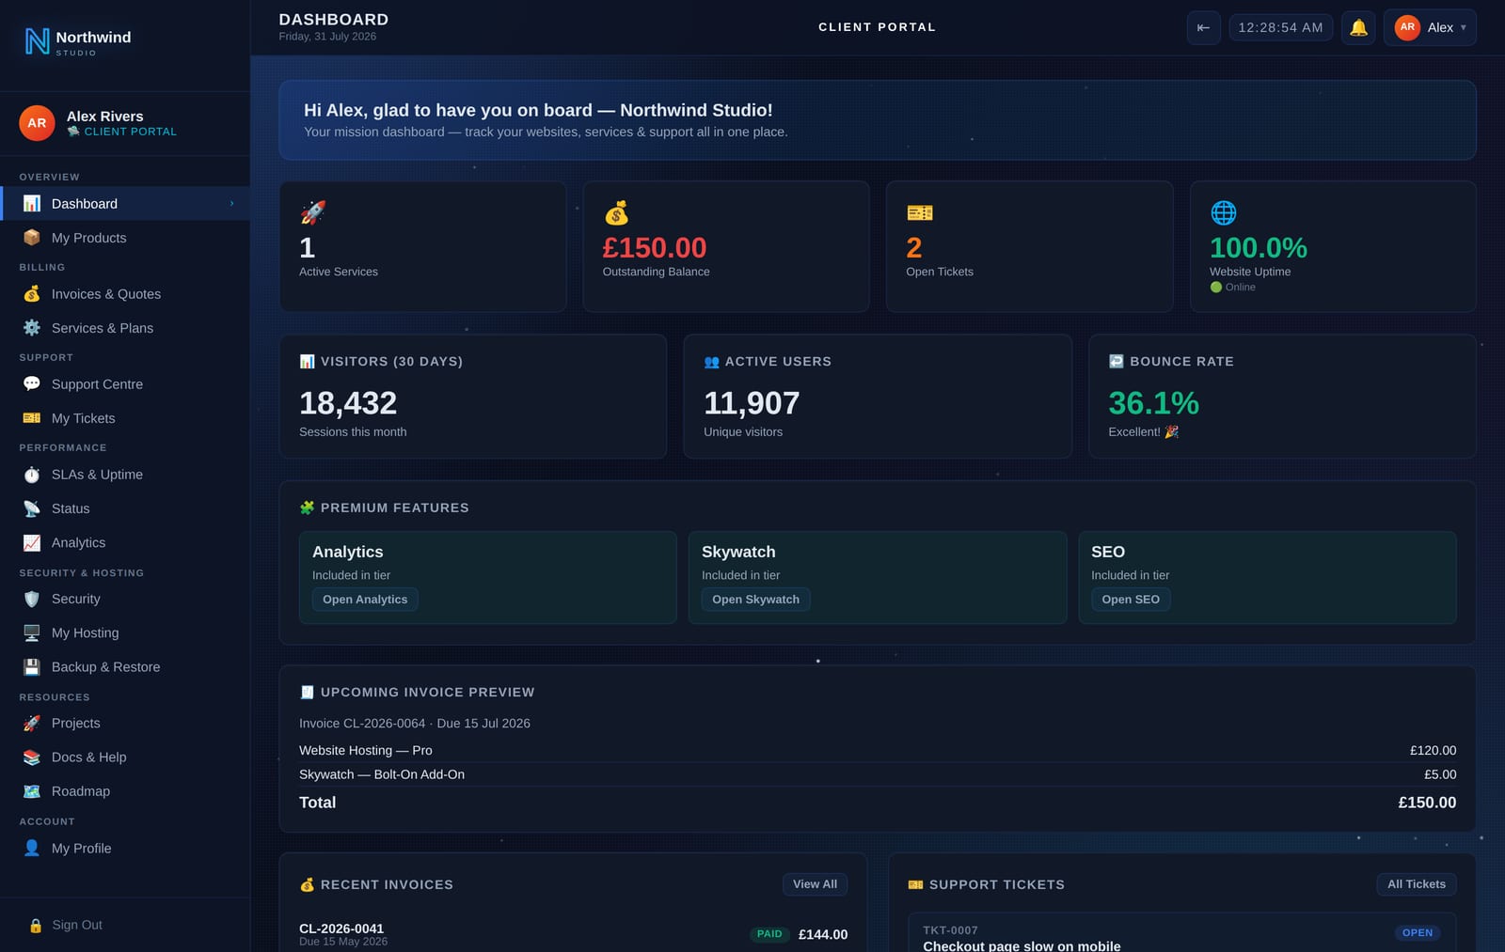Open My Products in the sidebar
Image resolution: width=1505 pixels, height=952 pixels.
click(x=125, y=238)
